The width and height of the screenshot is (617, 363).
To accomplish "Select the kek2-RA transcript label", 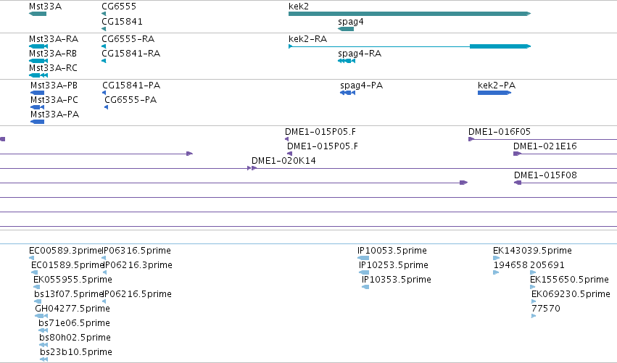I will coord(307,39).
